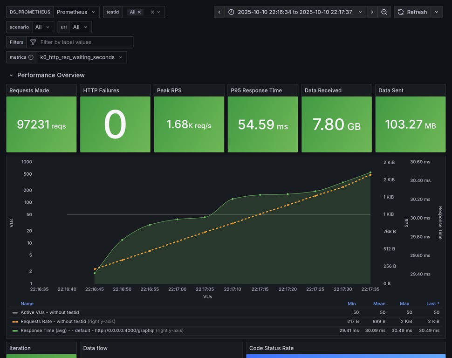Screen dimensions: 452x358
Task: Click the clock icon in time picker
Action: [231, 12]
